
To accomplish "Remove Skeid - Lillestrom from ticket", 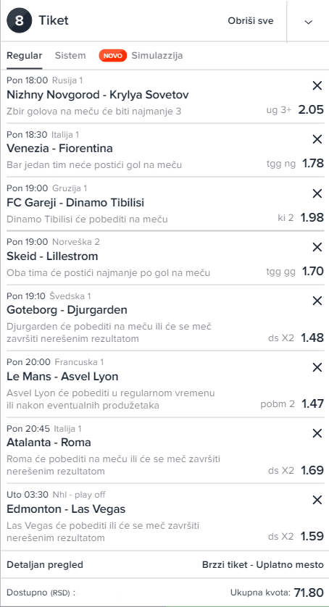I will click(317, 247).
